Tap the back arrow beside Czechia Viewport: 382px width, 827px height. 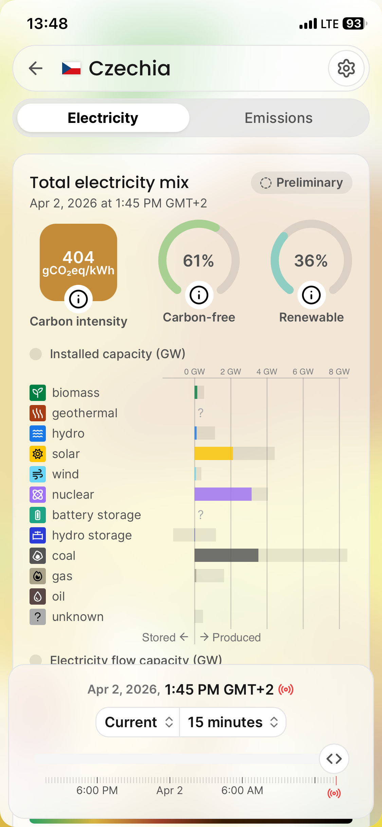[x=36, y=68]
